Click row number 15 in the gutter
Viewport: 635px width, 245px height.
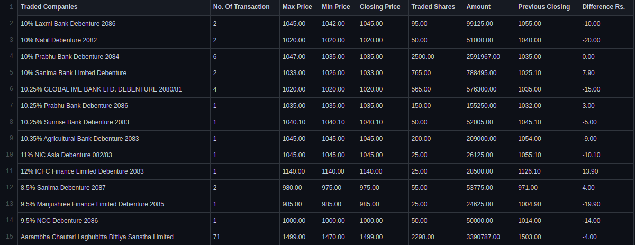9,237
